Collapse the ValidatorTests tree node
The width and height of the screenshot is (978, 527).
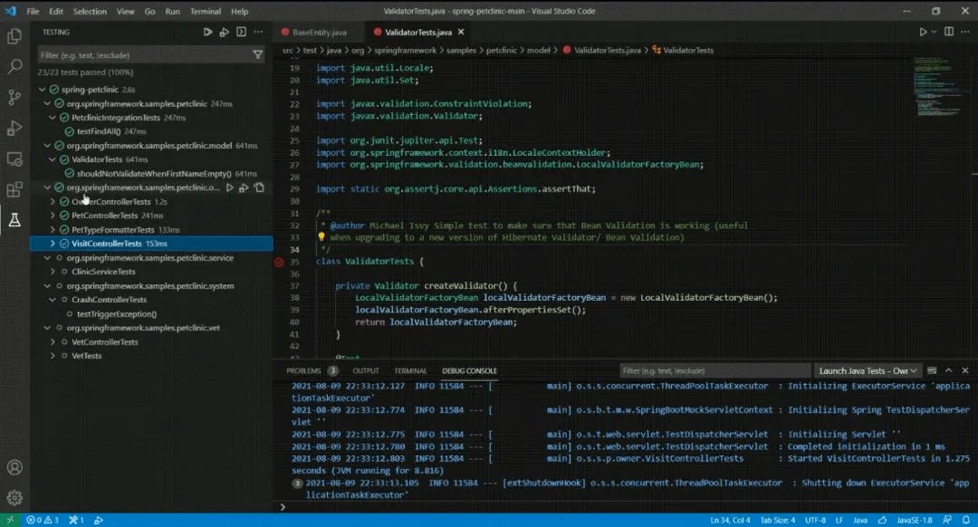[x=53, y=159]
